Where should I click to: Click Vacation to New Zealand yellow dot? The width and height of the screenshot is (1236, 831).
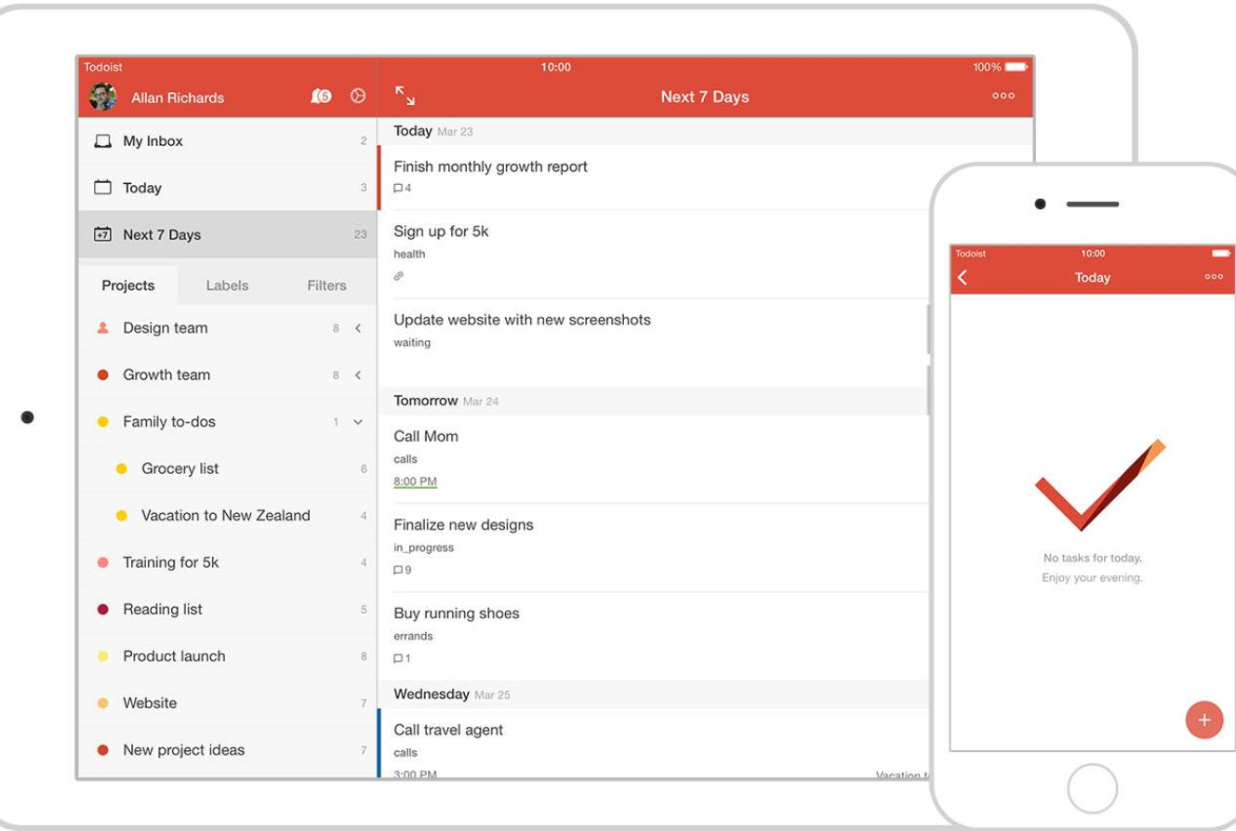coord(121,516)
